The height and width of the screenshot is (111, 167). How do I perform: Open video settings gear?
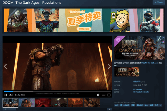(98, 95)
